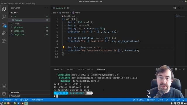Change end of line sequence LF
This screenshot has width=187, height=105.
[167, 100]
